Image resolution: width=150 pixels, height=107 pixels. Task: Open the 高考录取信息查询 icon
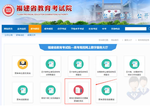[x=106, y=90]
